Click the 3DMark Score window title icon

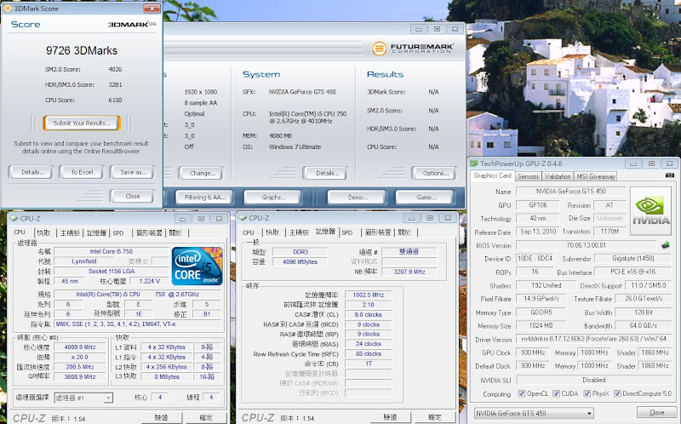pyautogui.click(x=8, y=9)
